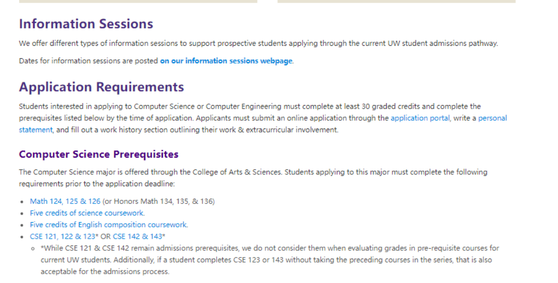The width and height of the screenshot is (558, 283).
Task: Click the text 'Dates for information sessions are posted'
Action: (88, 61)
